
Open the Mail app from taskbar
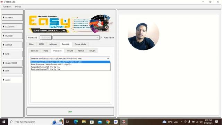[100, 122]
